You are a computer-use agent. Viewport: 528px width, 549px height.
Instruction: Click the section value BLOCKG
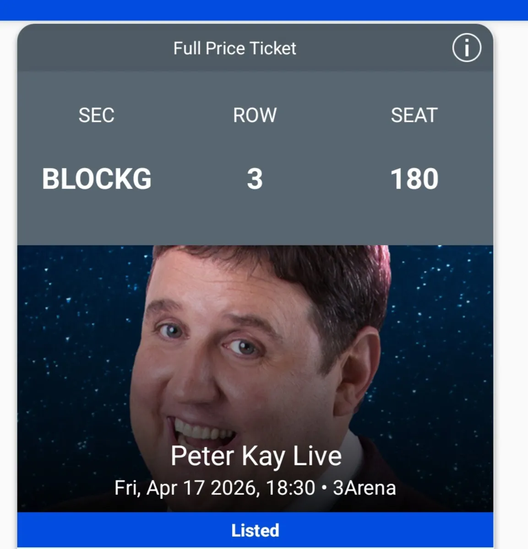[x=97, y=178]
